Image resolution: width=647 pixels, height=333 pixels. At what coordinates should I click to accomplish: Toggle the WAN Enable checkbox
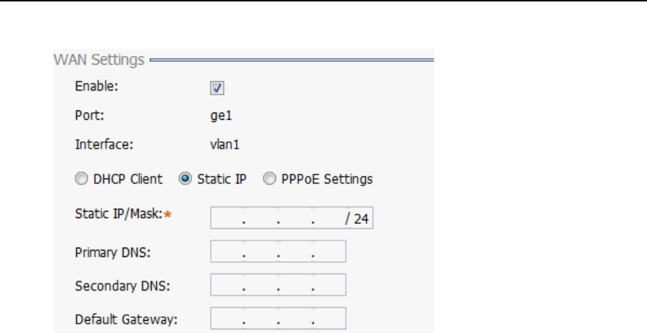point(217,88)
